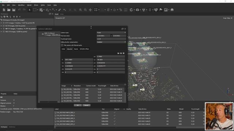Open the File menu
This screenshot has height=131, width=234.
click(3, 5)
